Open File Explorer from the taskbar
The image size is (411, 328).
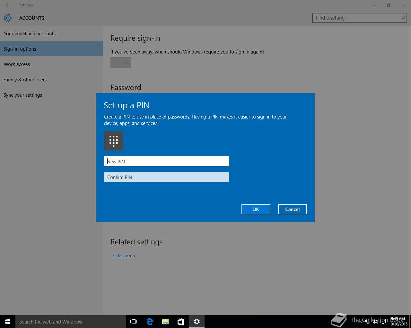pos(165,322)
